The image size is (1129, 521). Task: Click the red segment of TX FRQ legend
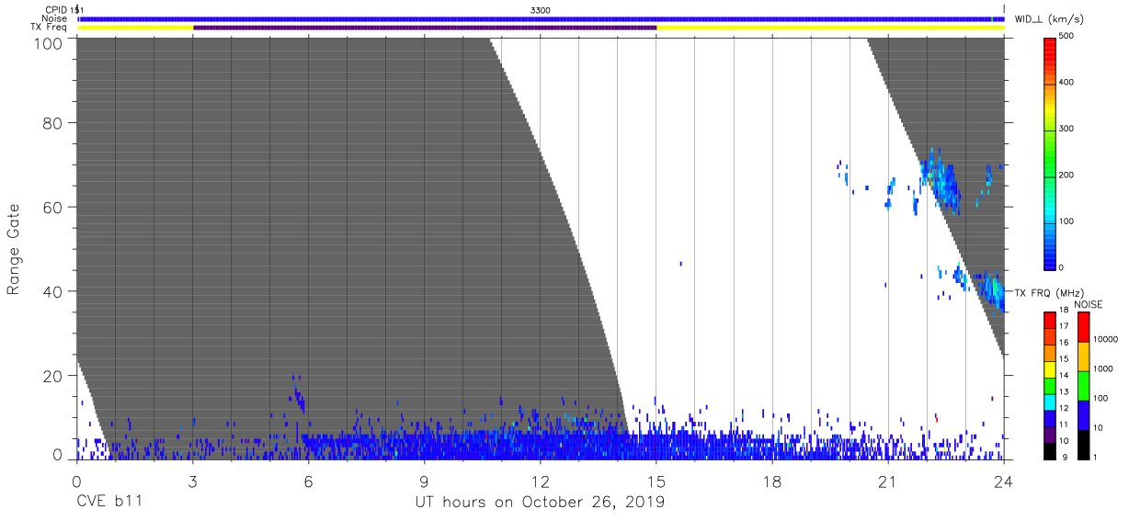(x=1050, y=320)
